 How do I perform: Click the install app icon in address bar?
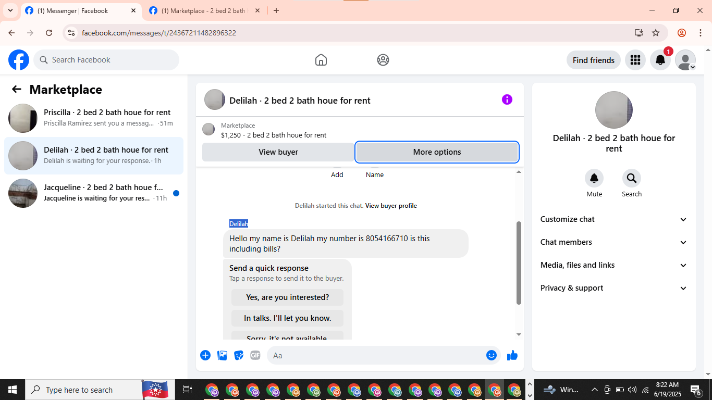pyautogui.click(x=639, y=33)
